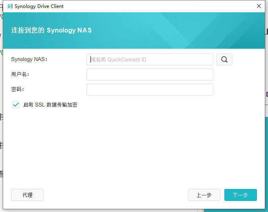Go back with the 上一步 button

click(x=204, y=195)
